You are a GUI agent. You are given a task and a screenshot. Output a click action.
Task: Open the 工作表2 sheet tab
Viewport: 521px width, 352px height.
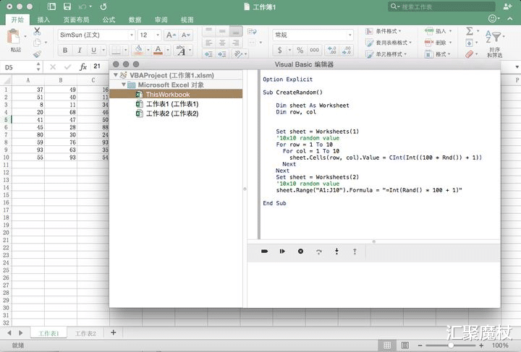[85, 333]
